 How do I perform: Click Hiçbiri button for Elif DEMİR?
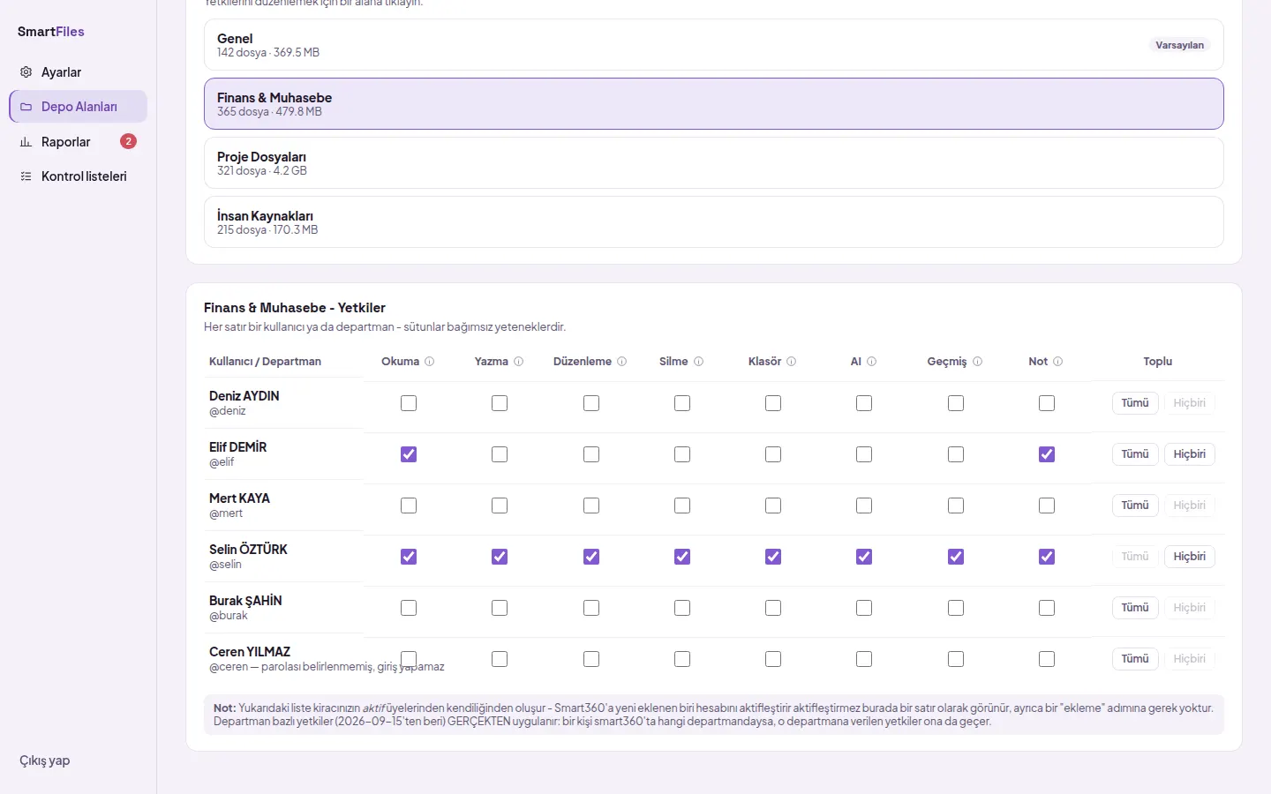click(1190, 454)
